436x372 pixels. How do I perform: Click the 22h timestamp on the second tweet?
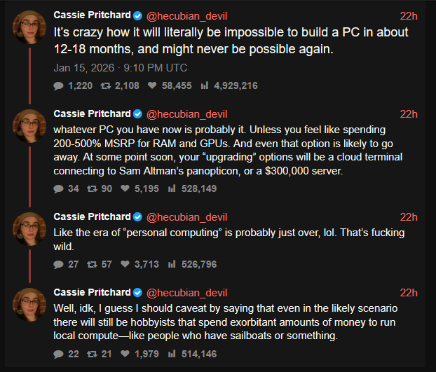click(409, 114)
